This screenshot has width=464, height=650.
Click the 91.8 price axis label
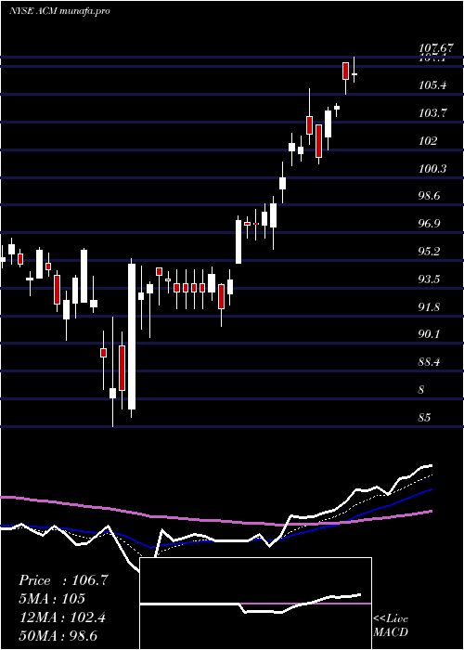[431, 307]
